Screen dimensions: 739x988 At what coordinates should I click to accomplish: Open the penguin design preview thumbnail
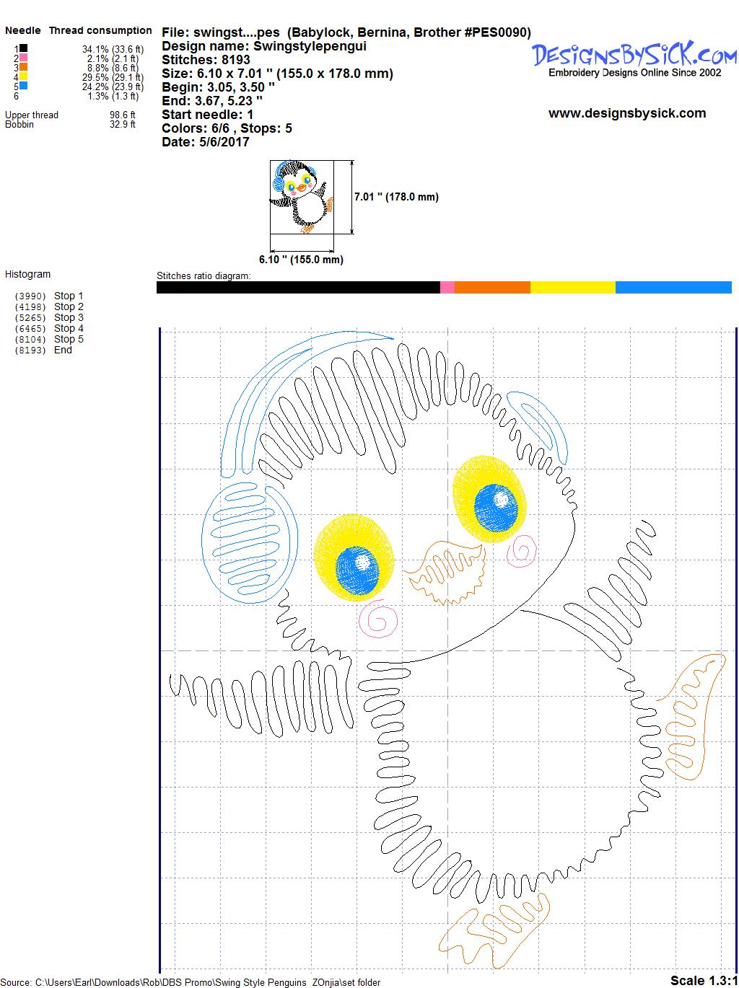point(302,197)
